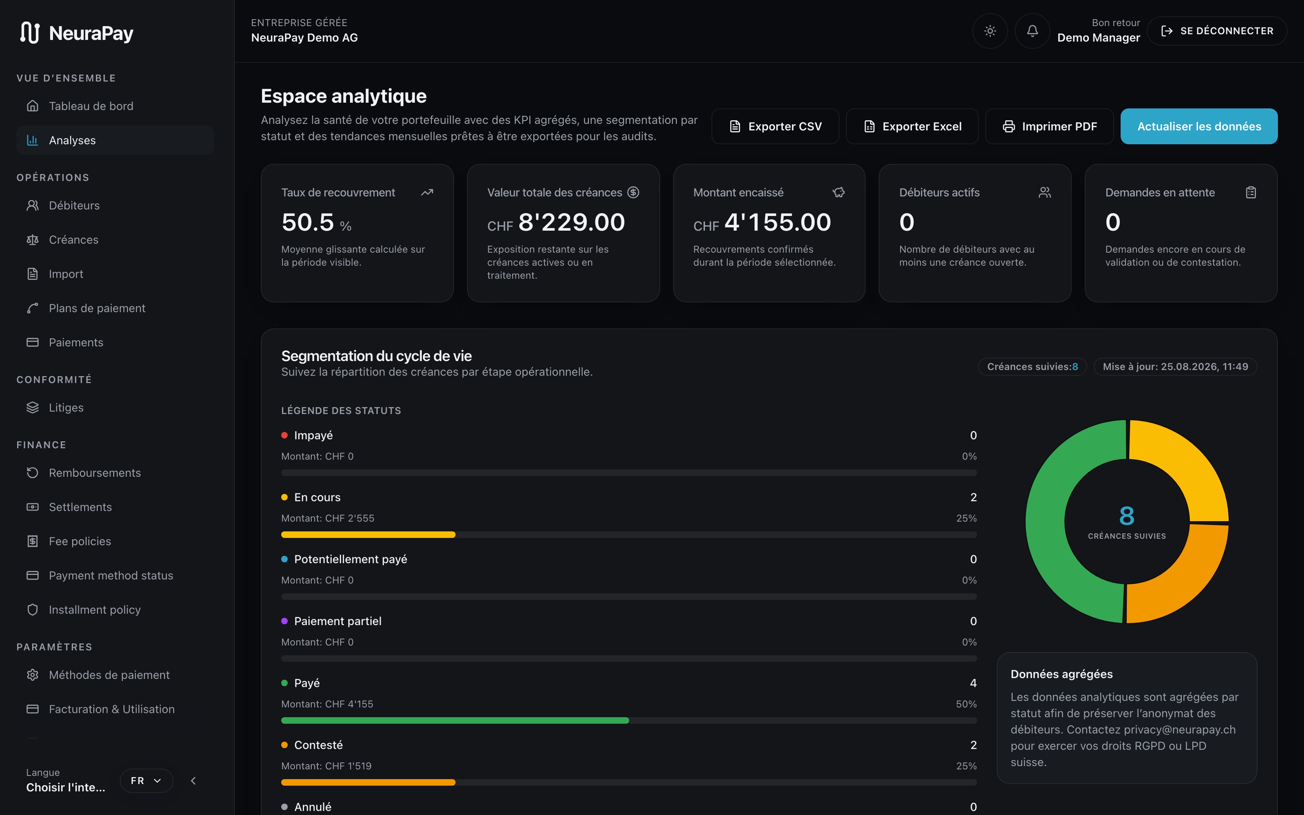Click the users icon on Débiteurs actifs
Image resolution: width=1304 pixels, height=815 pixels.
click(x=1045, y=192)
